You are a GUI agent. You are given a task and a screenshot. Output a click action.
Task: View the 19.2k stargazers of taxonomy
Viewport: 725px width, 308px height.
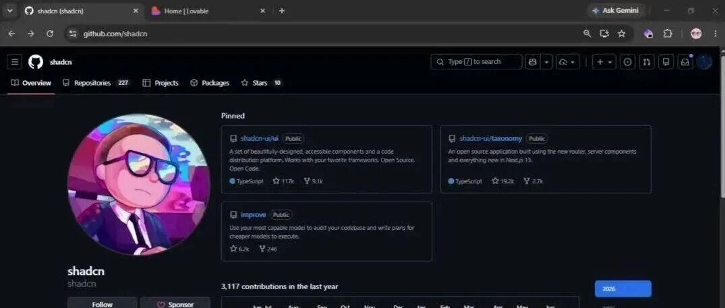click(x=502, y=181)
